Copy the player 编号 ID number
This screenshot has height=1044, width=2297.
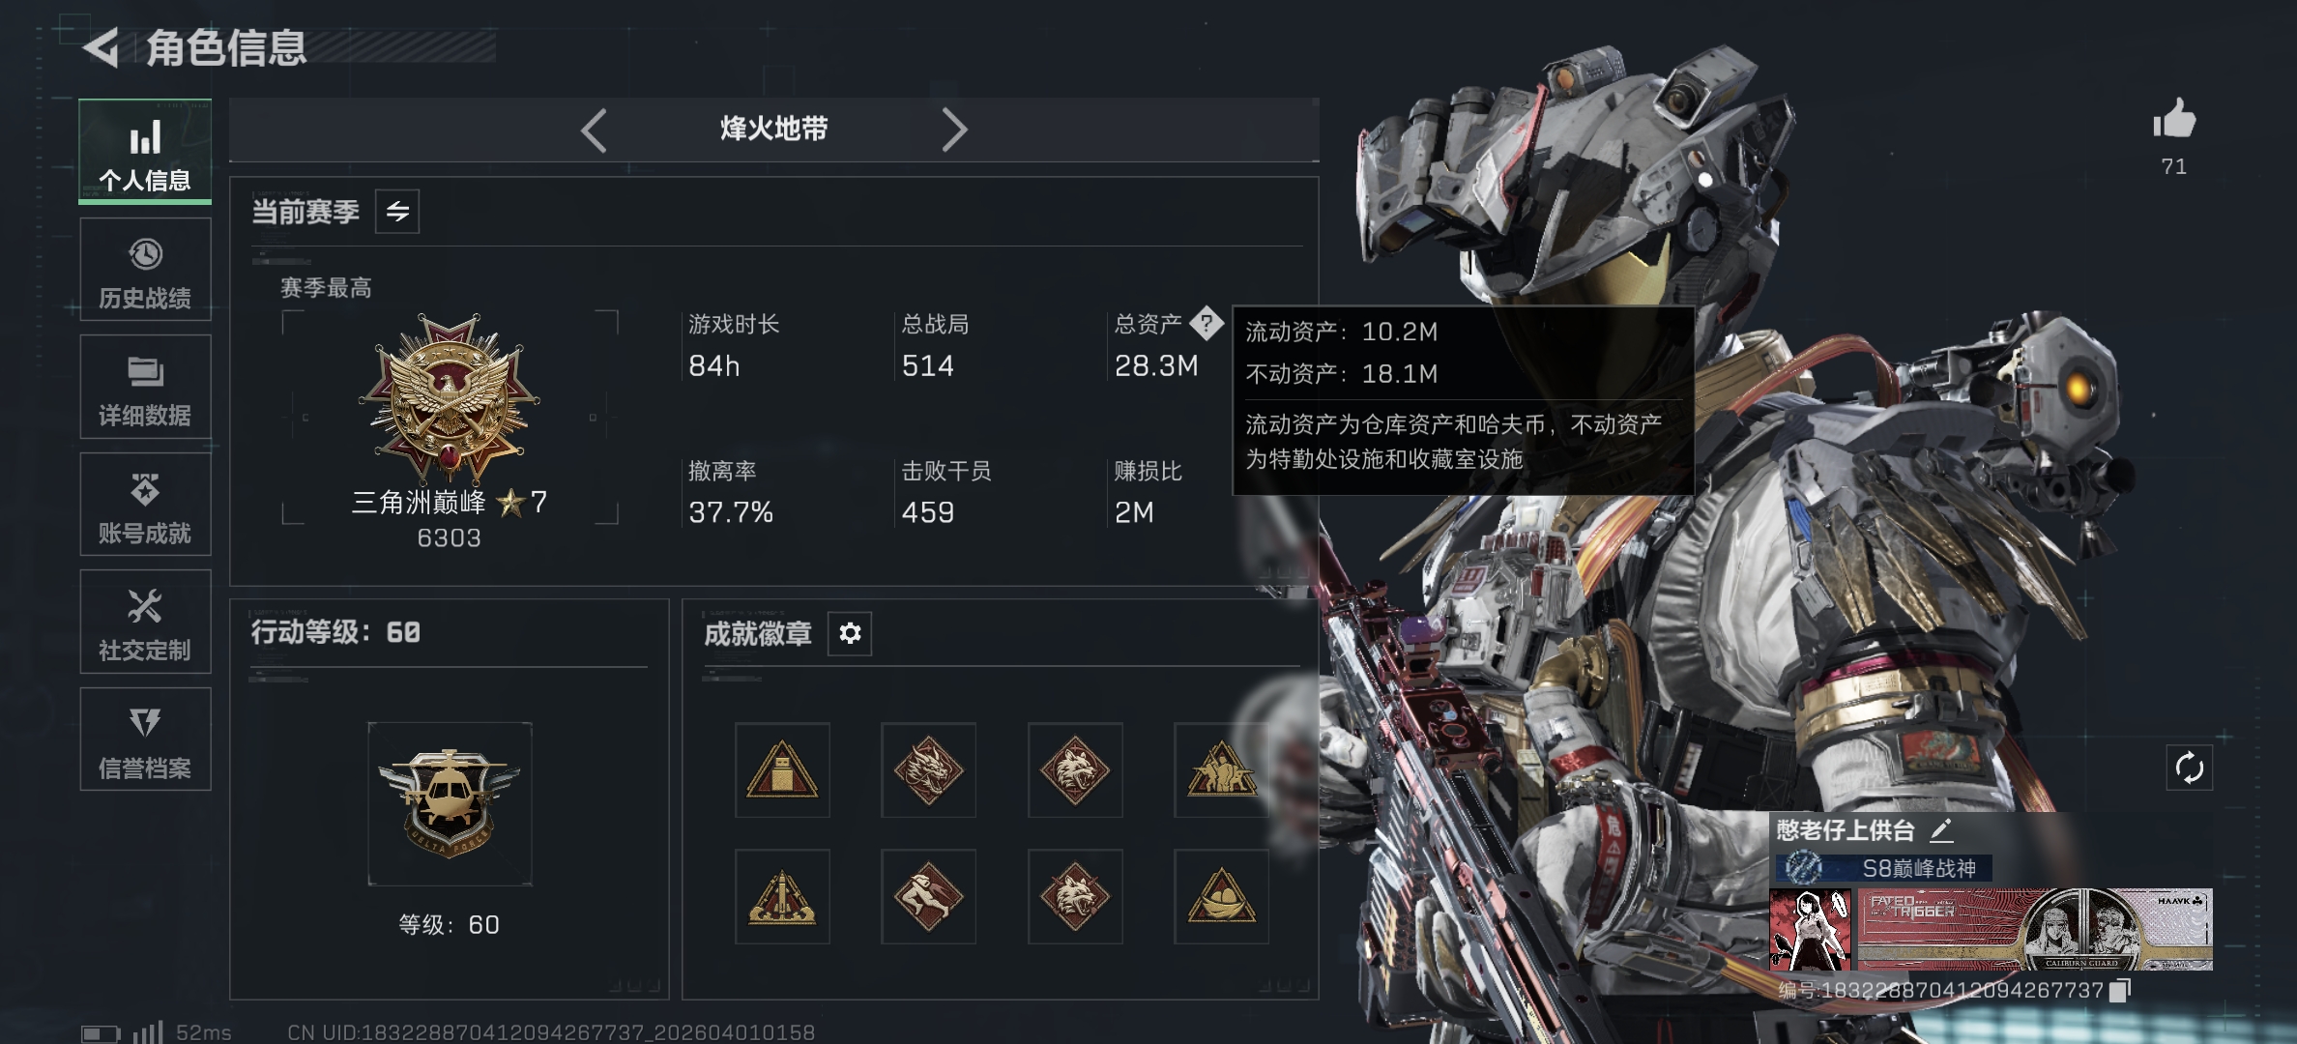click(2119, 990)
